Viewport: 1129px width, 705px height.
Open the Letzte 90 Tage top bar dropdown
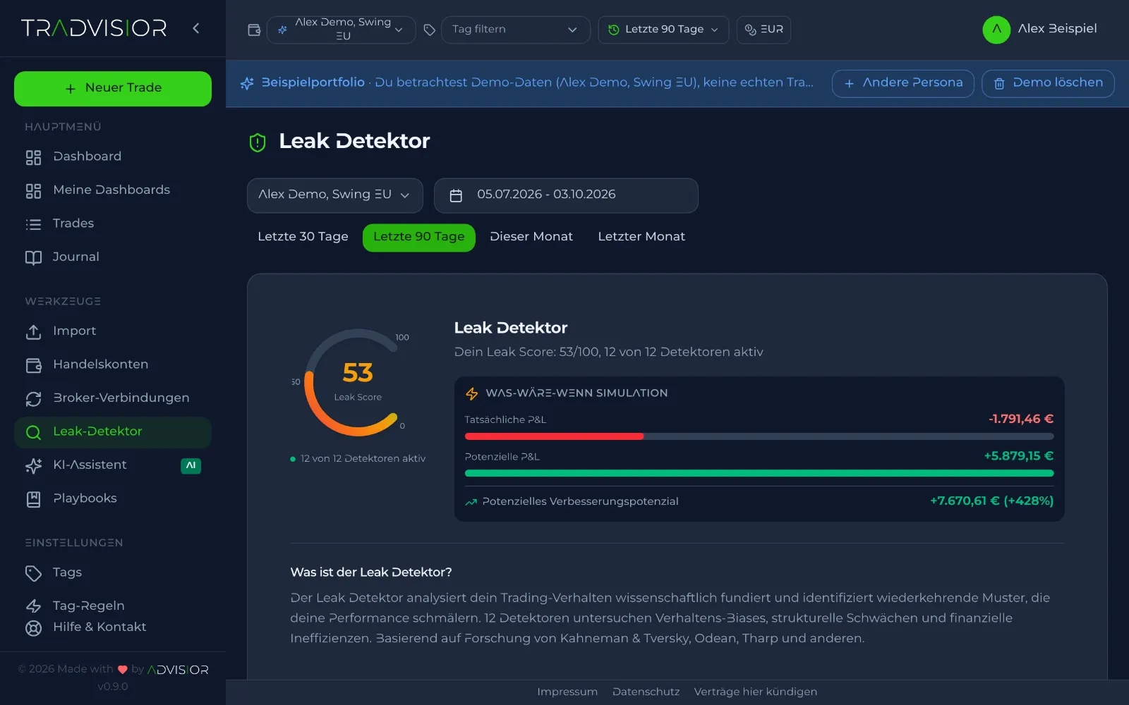pyautogui.click(x=663, y=30)
